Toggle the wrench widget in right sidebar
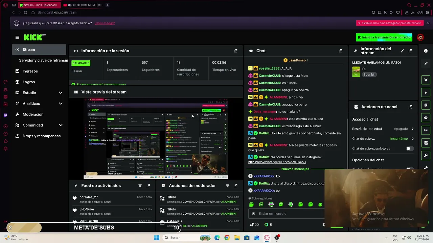Image resolution: width=433 pixels, height=243 pixels. click(426, 156)
